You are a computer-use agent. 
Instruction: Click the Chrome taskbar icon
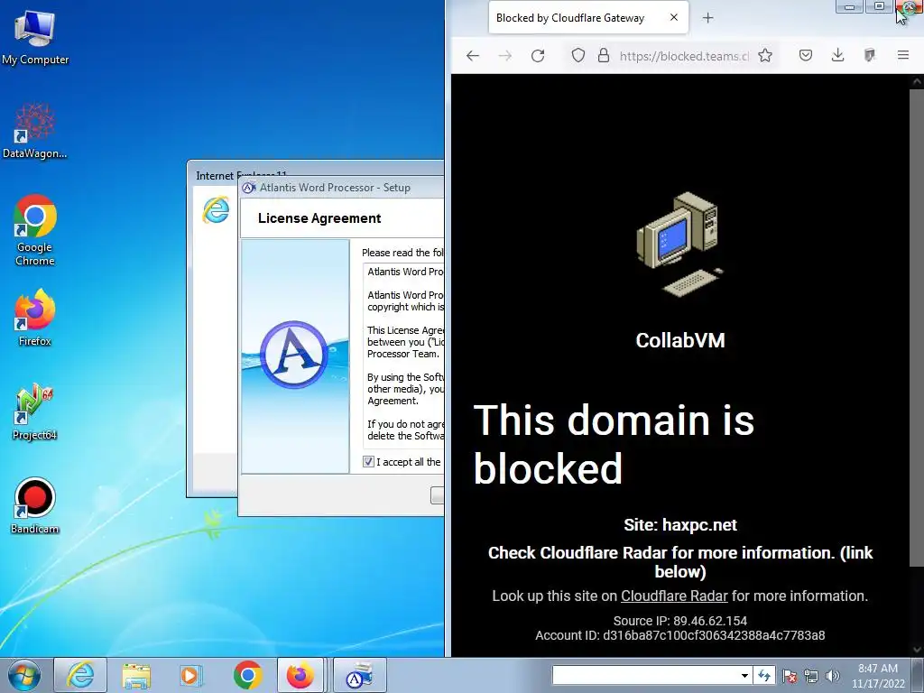247,675
